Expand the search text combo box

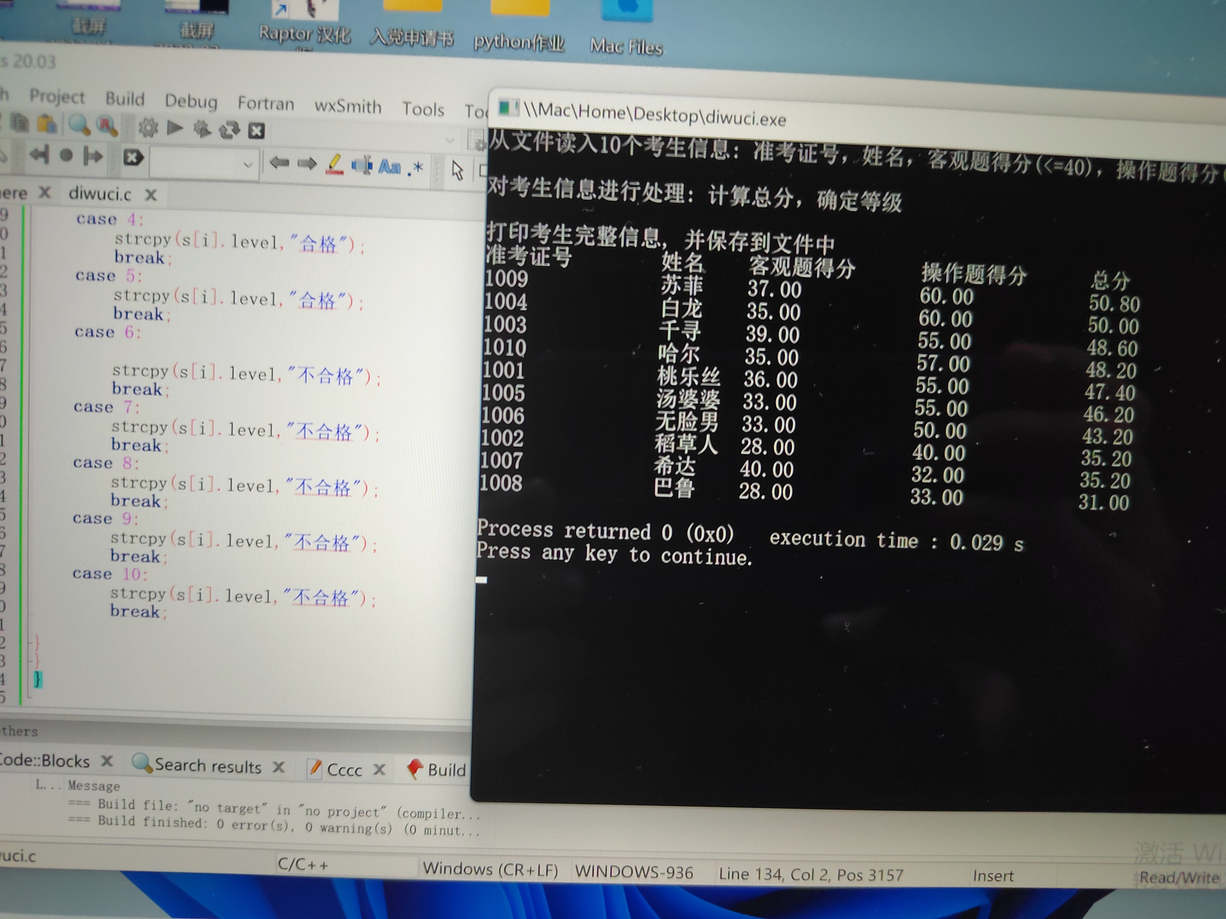click(248, 164)
